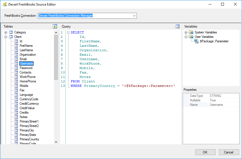Click the Client table icon
The height and width of the screenshot is (159, 242).
[x=11, y=37]
